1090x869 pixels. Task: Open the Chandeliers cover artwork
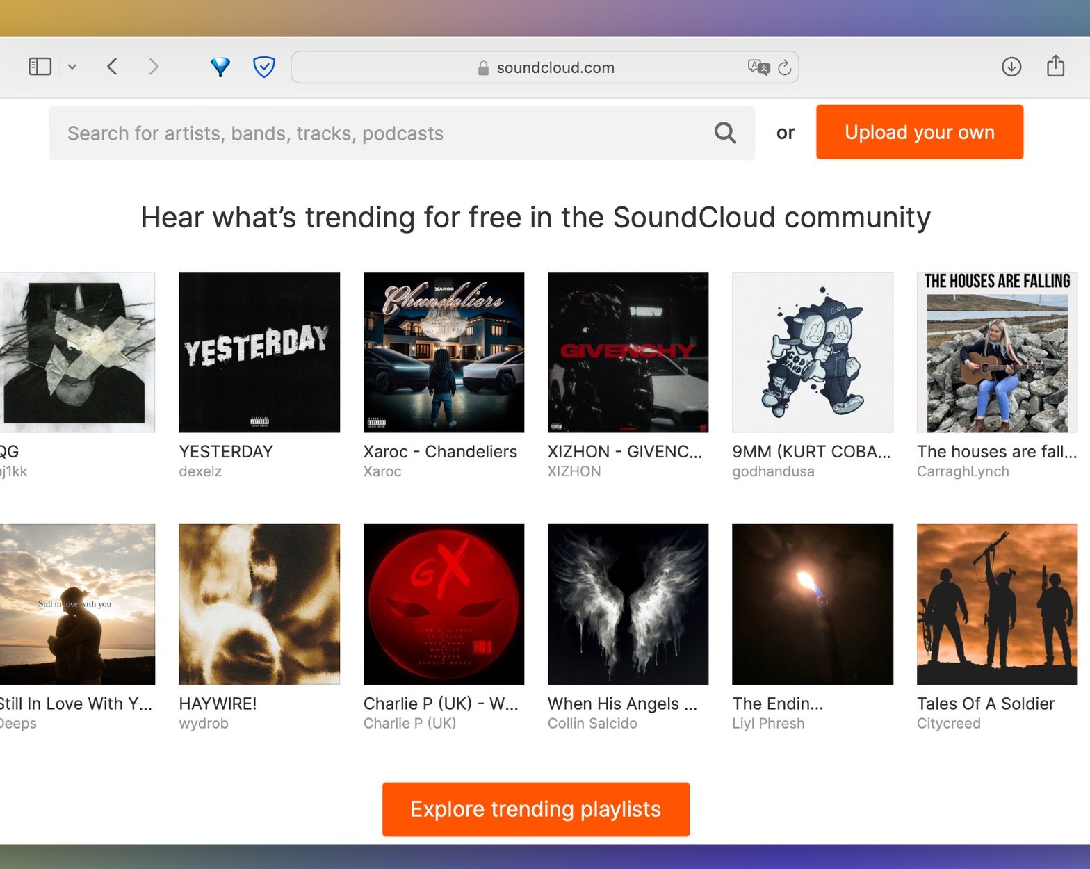(444, 352)
